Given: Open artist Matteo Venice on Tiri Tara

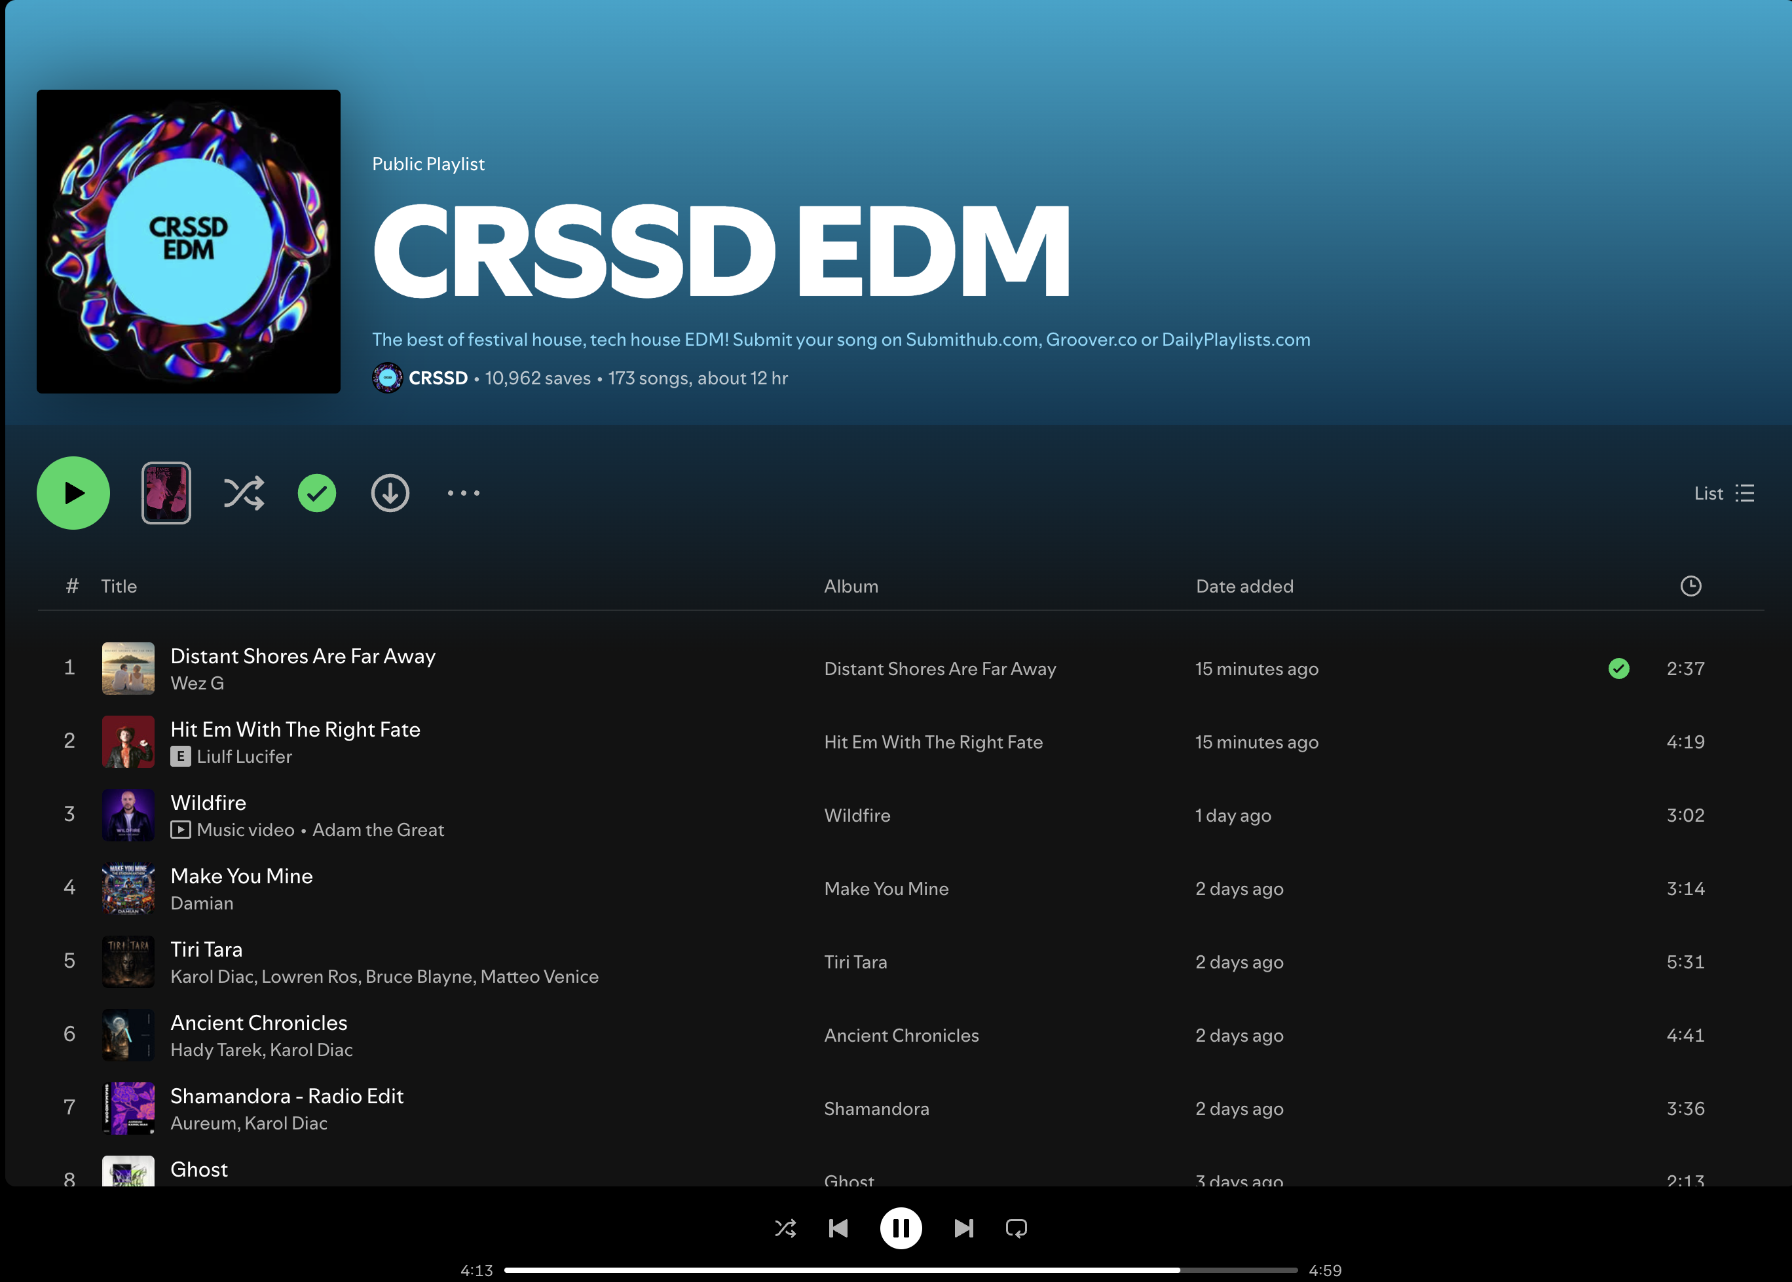Looking at the screenshot, I should (x=540, y=978).
